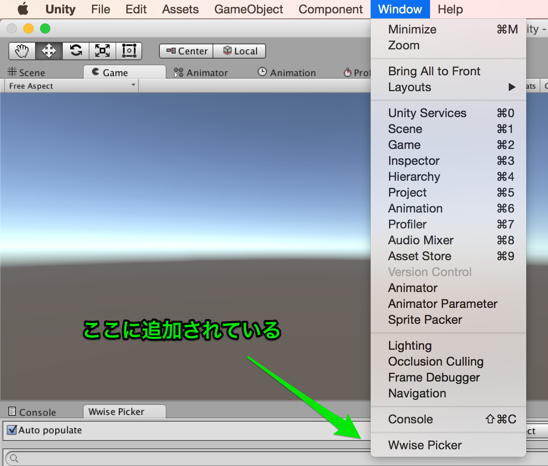Switch to the Console tab
Viewport: 548px width, 466px height.
pyautogui.click(x=32, y=412)
